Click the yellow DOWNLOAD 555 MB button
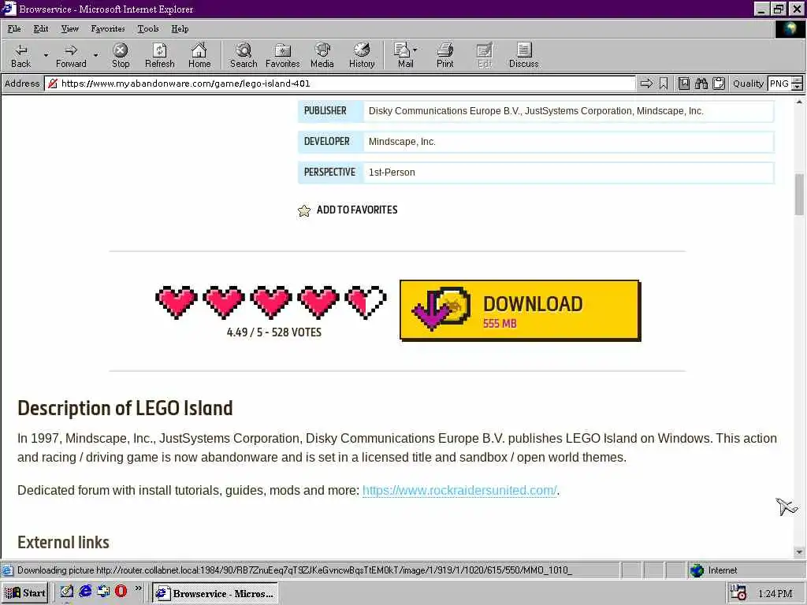Image resolution: width=807 pixels, height=605 pixels. 520,310
